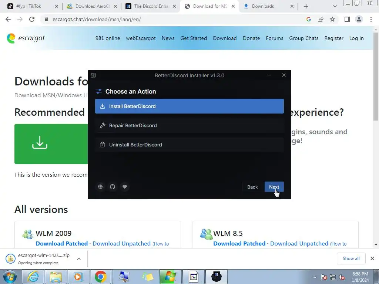Click the site lock icon
The height and width of the screenshot is (284, 379).
coord(47,19)
